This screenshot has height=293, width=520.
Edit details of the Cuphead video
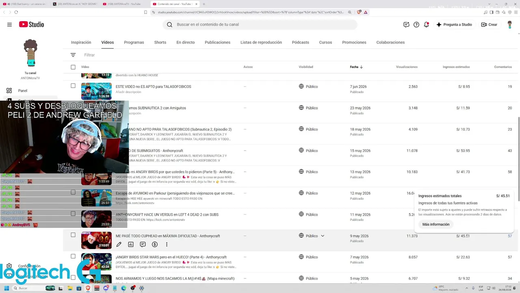tap(119, 245)
